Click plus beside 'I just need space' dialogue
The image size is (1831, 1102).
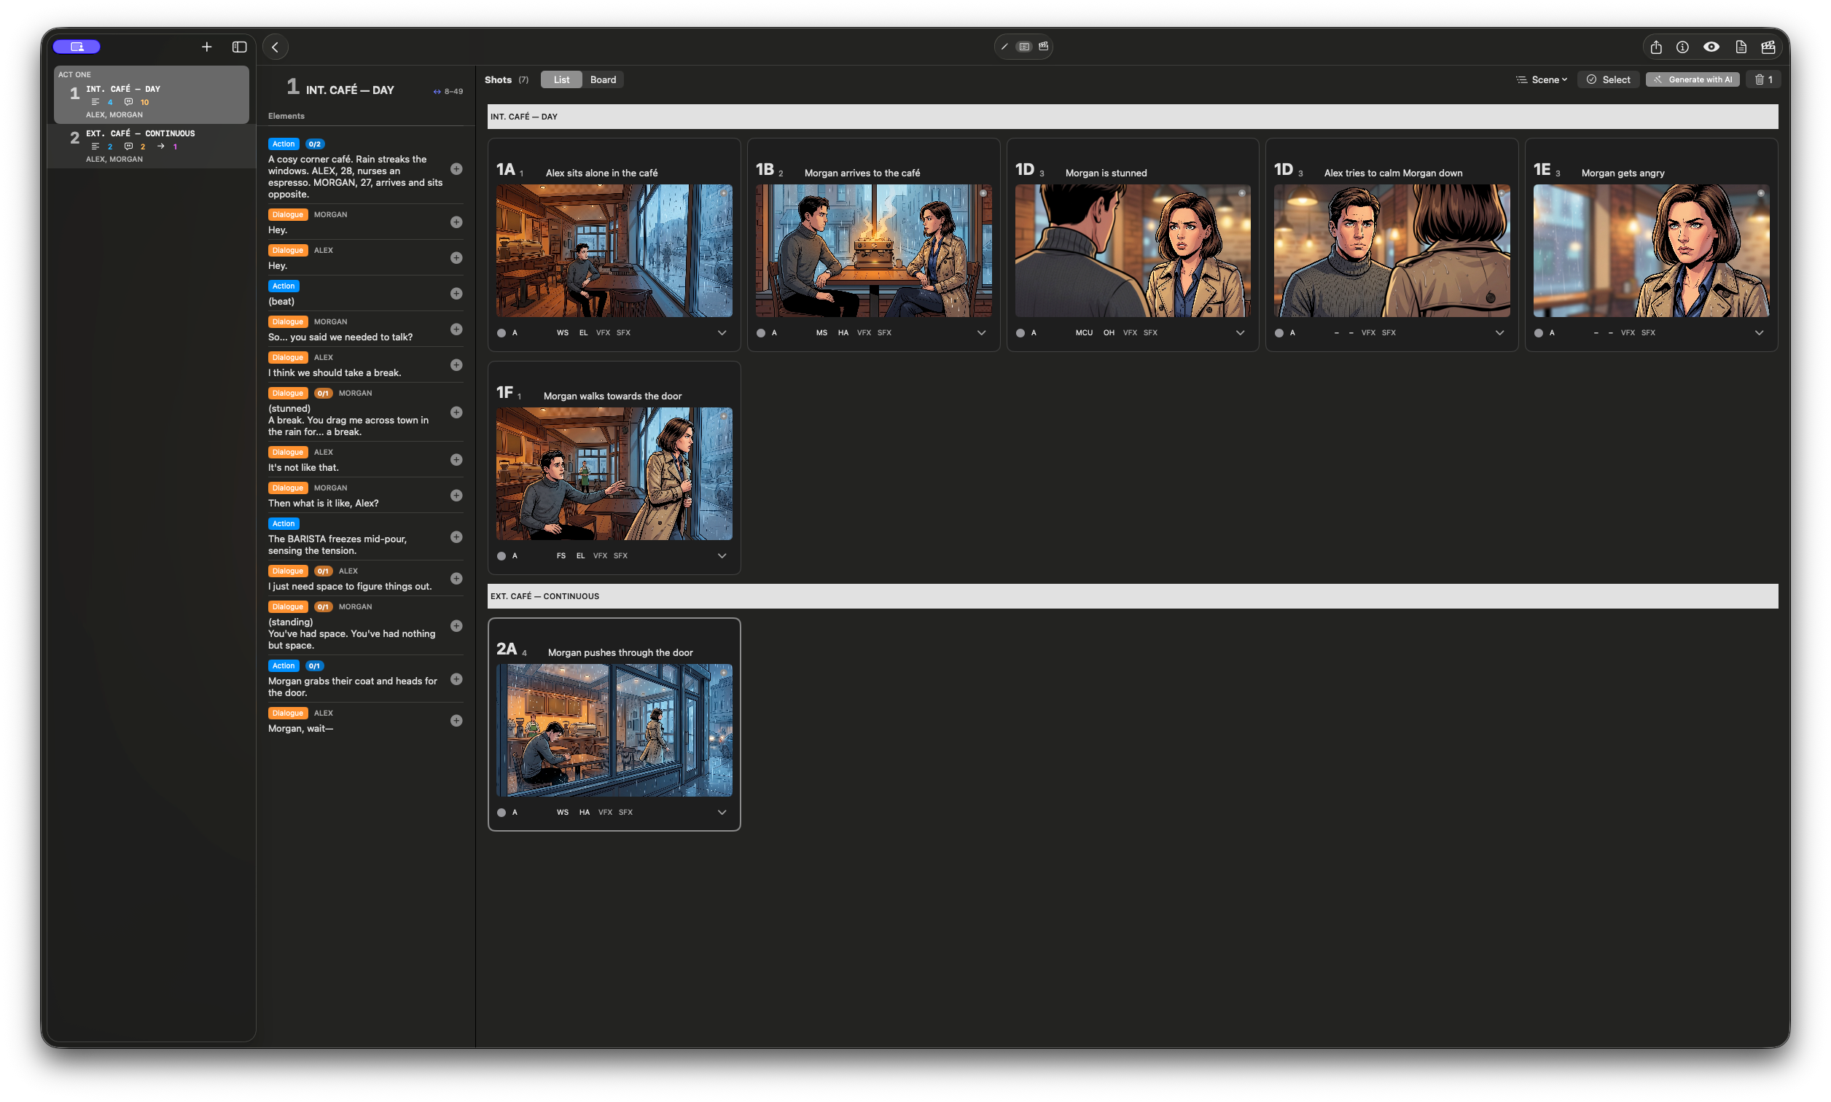click(x=456, y=579)
